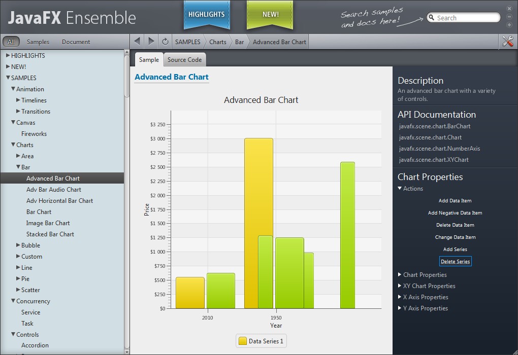
Task: Click the back navigation arrow
Action: [137, 42]
